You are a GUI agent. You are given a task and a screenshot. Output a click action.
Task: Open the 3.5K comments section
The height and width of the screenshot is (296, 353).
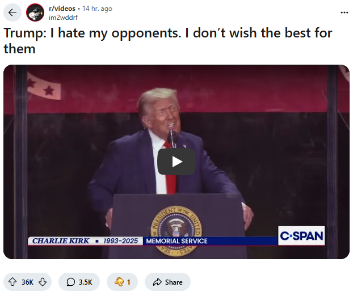79,282
